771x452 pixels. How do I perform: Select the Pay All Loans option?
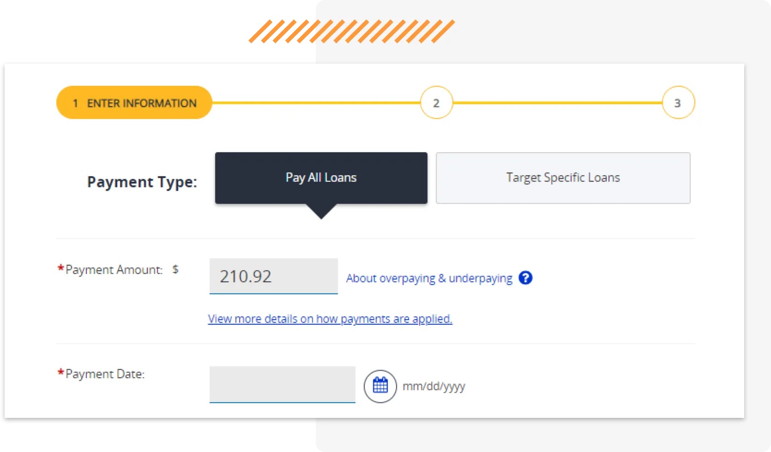[x=321, y=178]
